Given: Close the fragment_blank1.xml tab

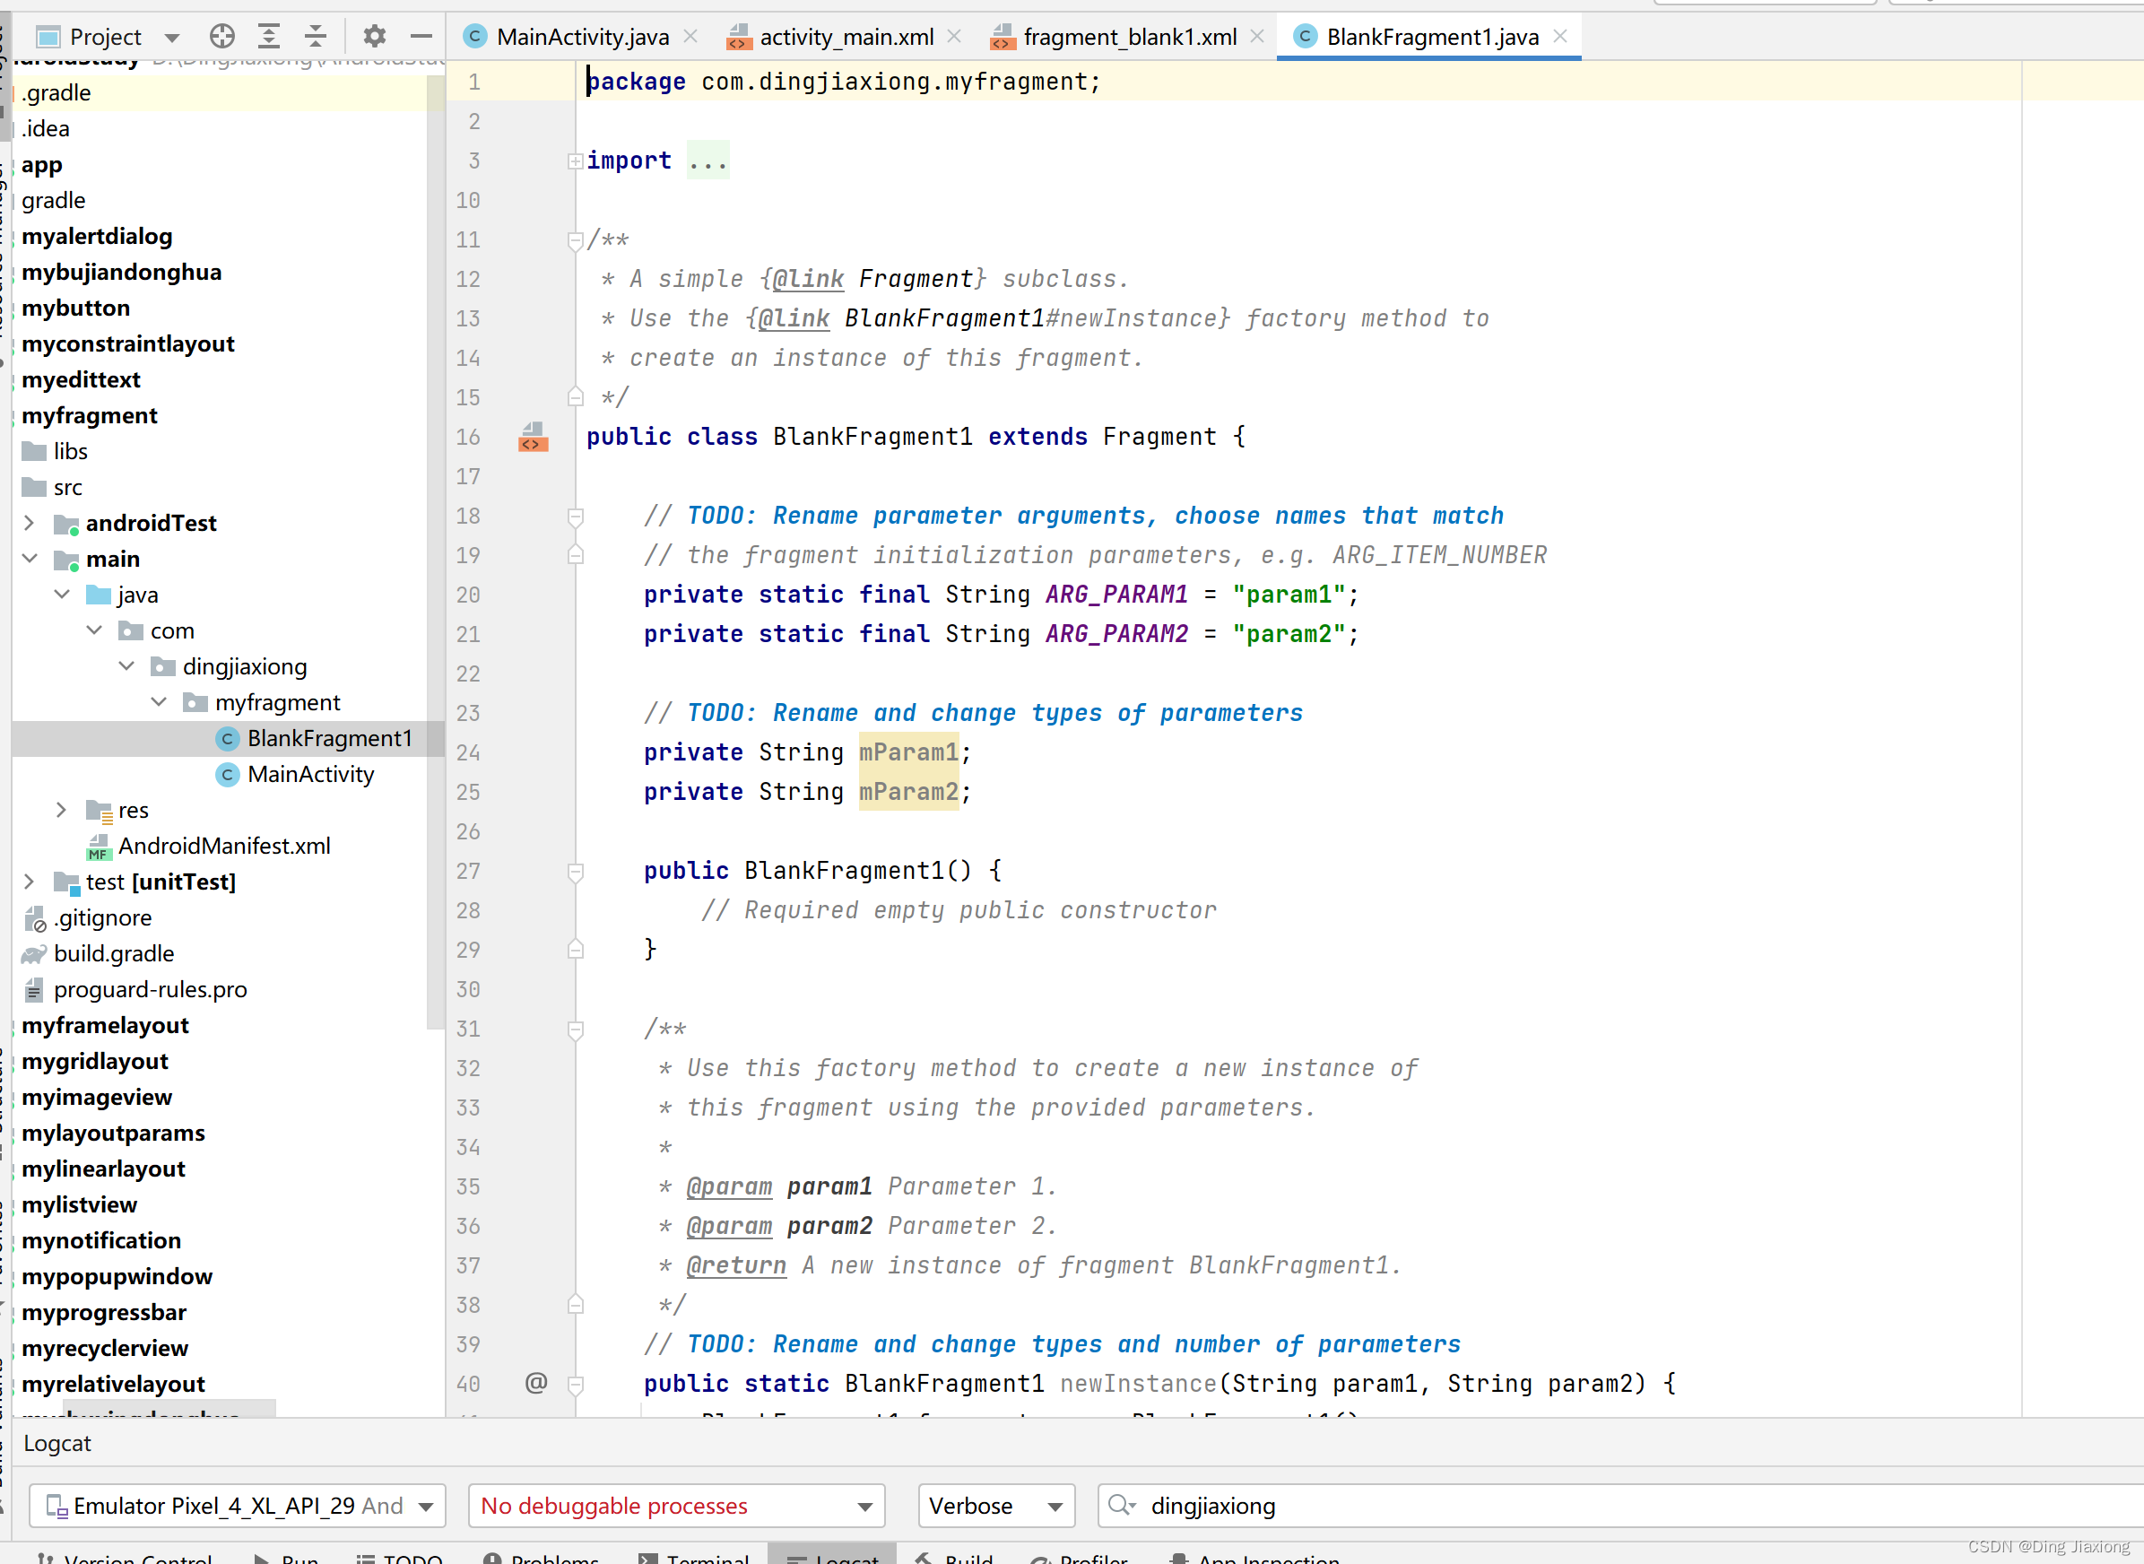Looking at the screenshot, I should (x=1257, y=36).
